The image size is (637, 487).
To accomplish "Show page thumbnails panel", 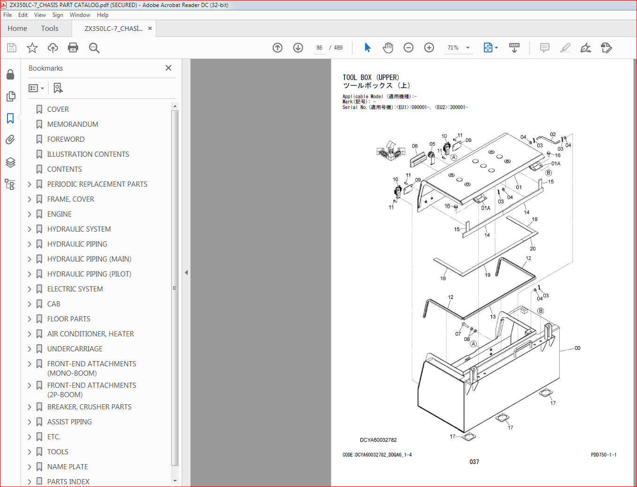I will 10,96.
